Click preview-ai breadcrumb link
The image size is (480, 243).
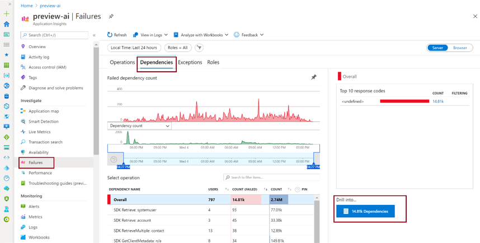(x=50, y=6)
